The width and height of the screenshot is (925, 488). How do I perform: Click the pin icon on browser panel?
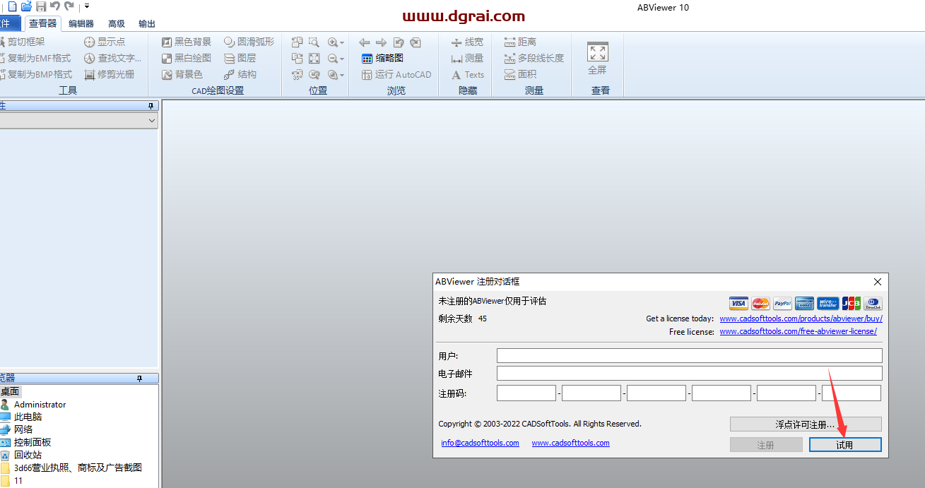click(x=139, y=379)
